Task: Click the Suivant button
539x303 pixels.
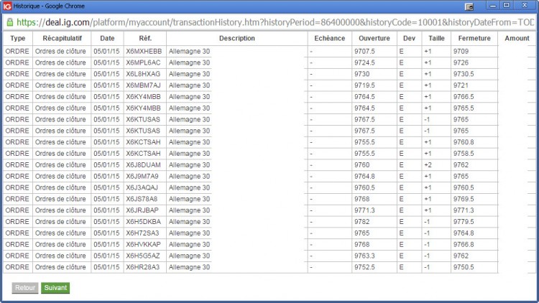Action: (55, 288)
